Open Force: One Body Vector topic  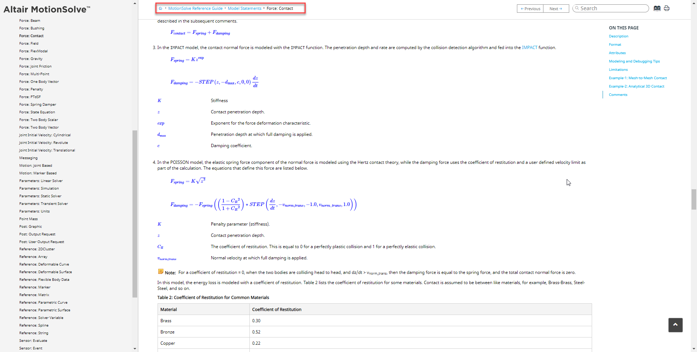39,82
